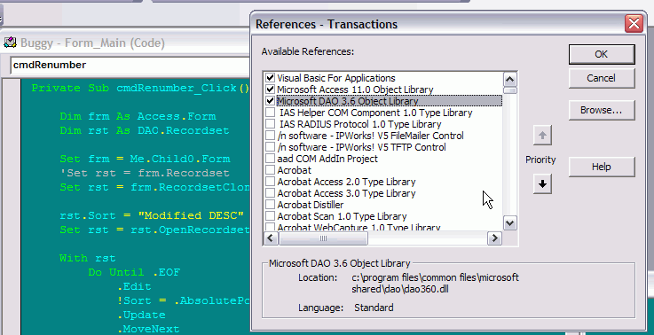The height and width of the screenshot is (335, 654).
Task: Check Acrobat Access 3.0 Type Library
Action: (x=271, y=193)
